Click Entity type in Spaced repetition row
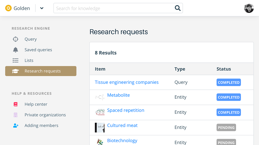The width and height of the screenshot is (259, 145). 180,112
